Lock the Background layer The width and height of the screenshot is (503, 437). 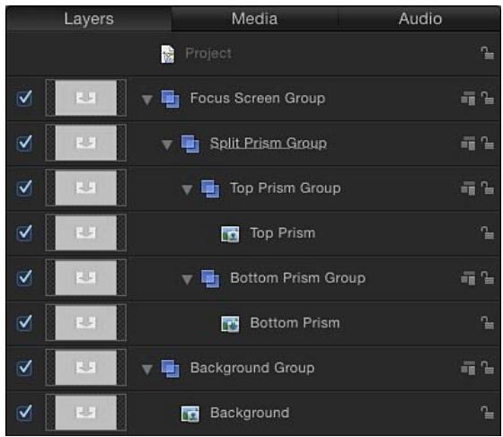click(487, 413)
